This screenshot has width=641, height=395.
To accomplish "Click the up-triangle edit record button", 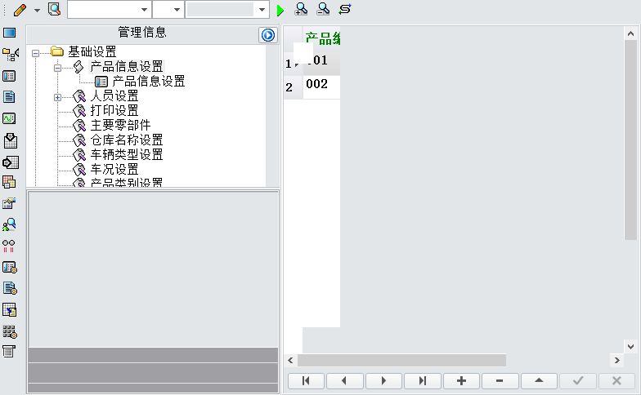I will (539, 380).
